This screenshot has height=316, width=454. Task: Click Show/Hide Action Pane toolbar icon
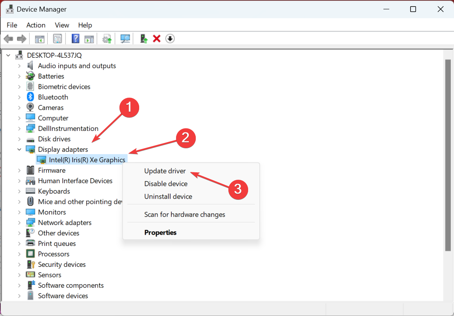coord(89,39)
